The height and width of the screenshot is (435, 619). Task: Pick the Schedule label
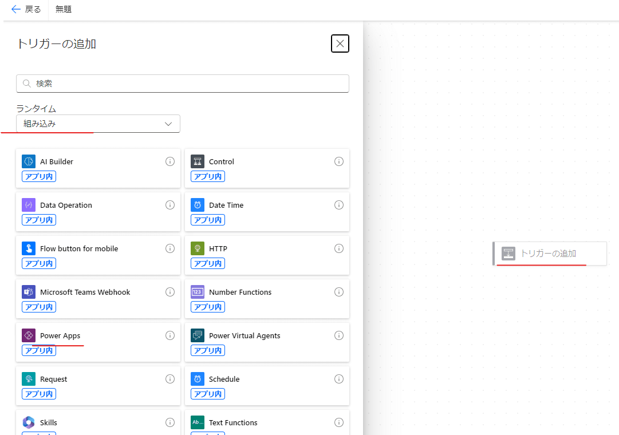click(224, 378)
